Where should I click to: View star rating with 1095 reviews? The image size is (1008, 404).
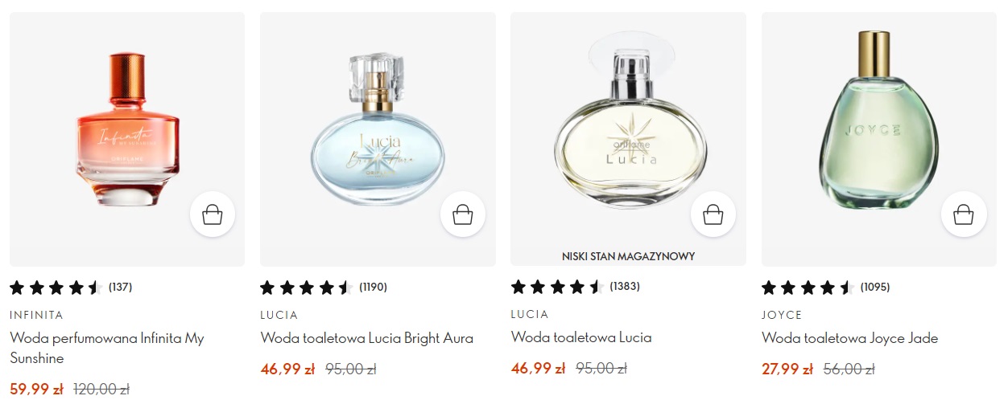825,287
